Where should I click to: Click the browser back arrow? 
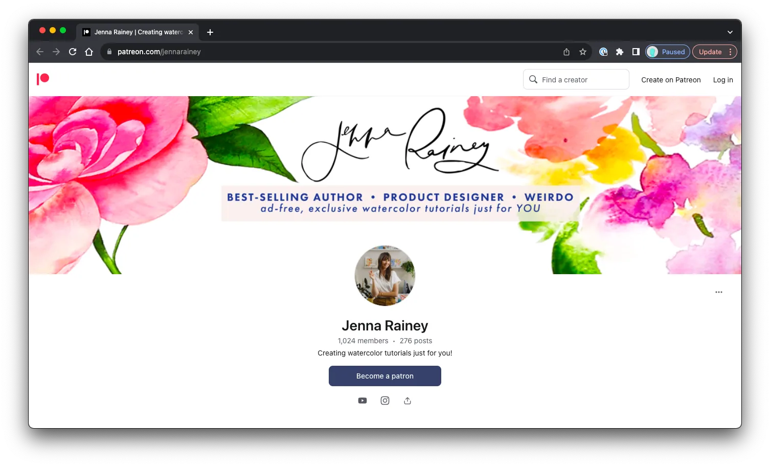[40, 52]
